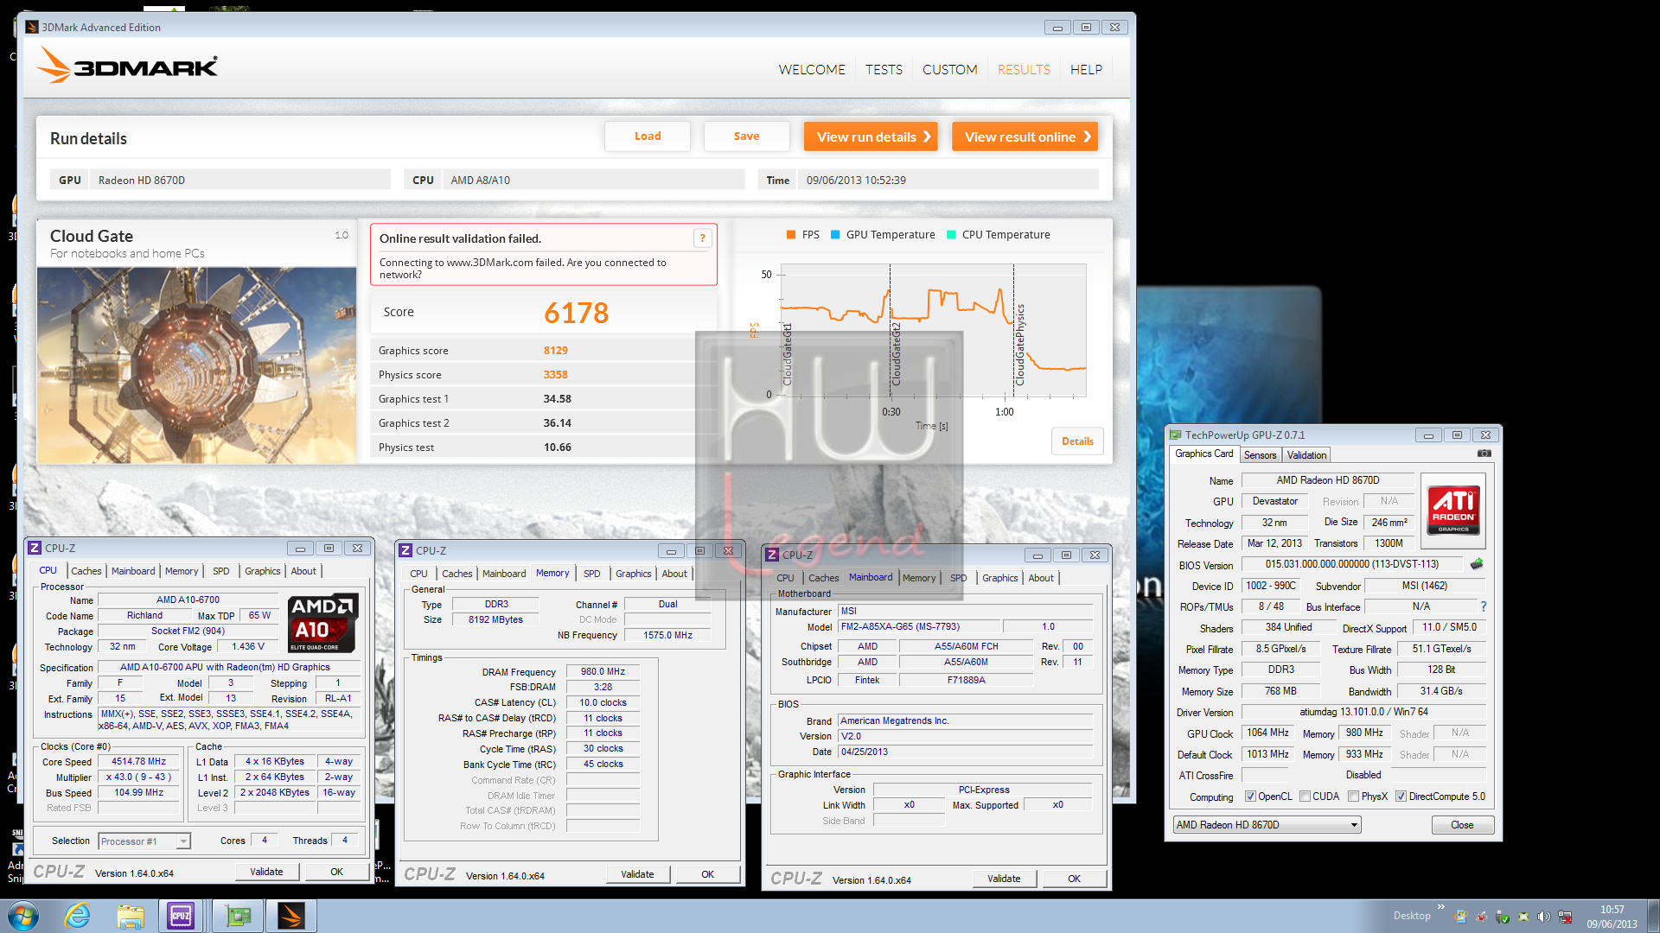The image size is (1660, 933).
Task: Click Validate in the left CPU-Z window
Action: [x=266, y=873]
